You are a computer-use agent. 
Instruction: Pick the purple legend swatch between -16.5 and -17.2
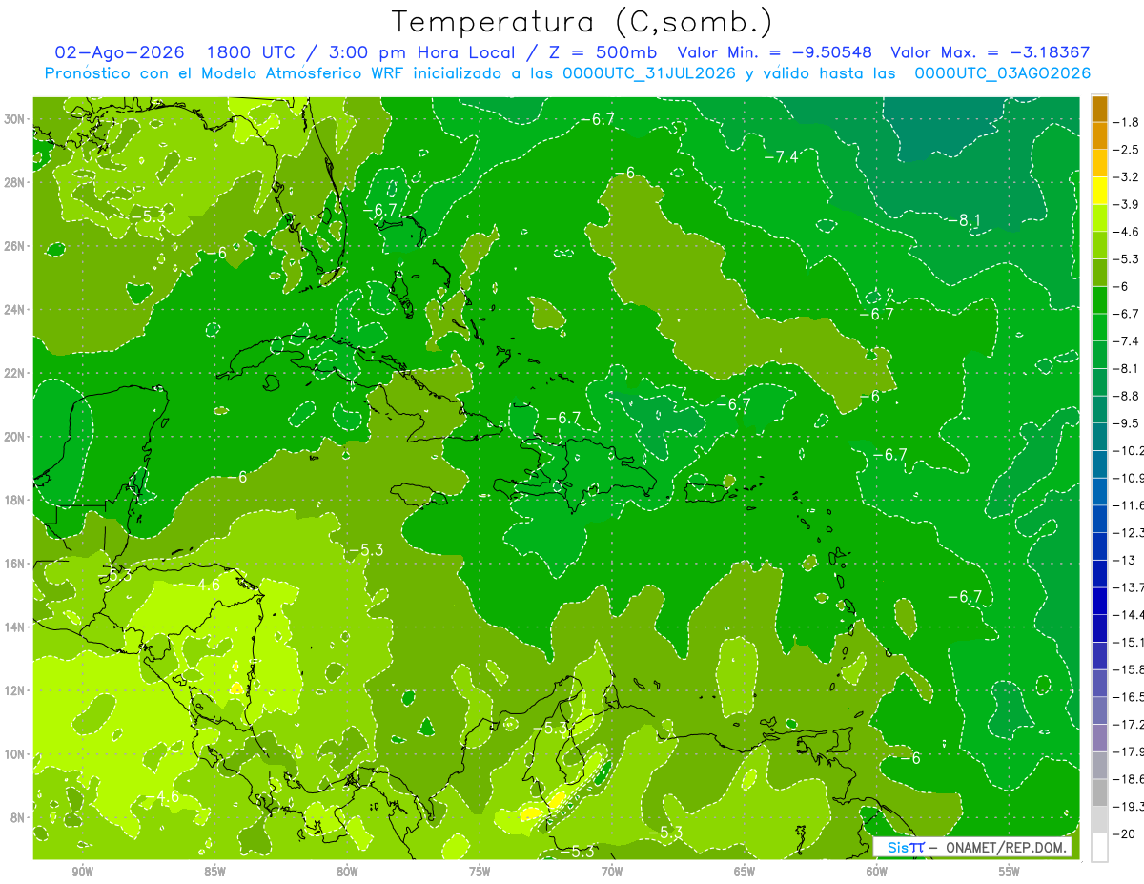coord(1099,710)
